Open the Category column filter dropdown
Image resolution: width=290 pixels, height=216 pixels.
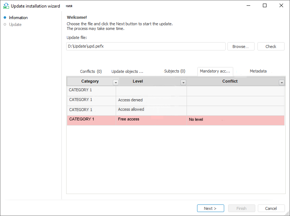[116, 83]
